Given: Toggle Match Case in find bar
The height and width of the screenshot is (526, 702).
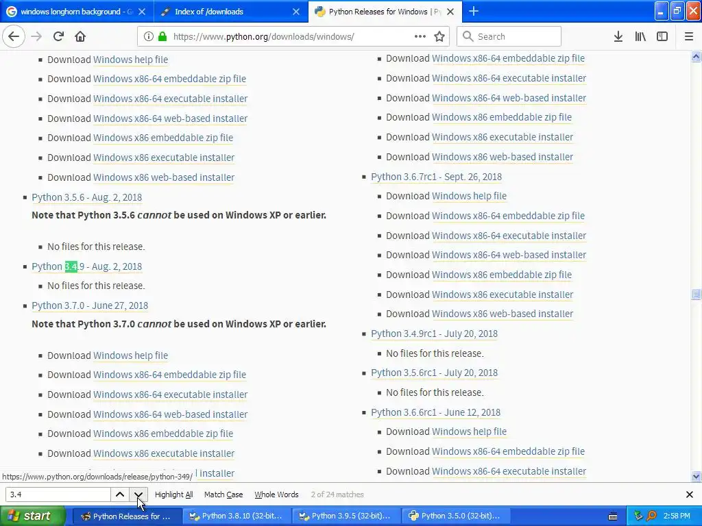Looking at the screenshot, I should [223, 494].
